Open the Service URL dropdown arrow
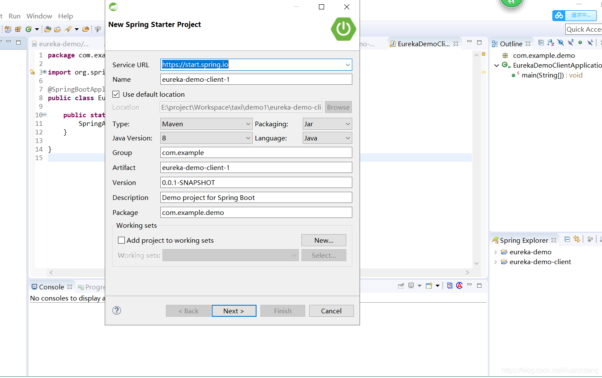Viewport: 602px width, 378px height. click(348, 65)
